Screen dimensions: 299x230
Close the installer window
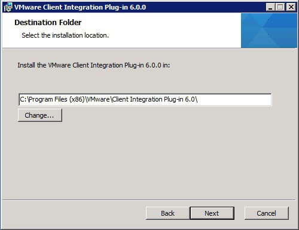(291, 7)
